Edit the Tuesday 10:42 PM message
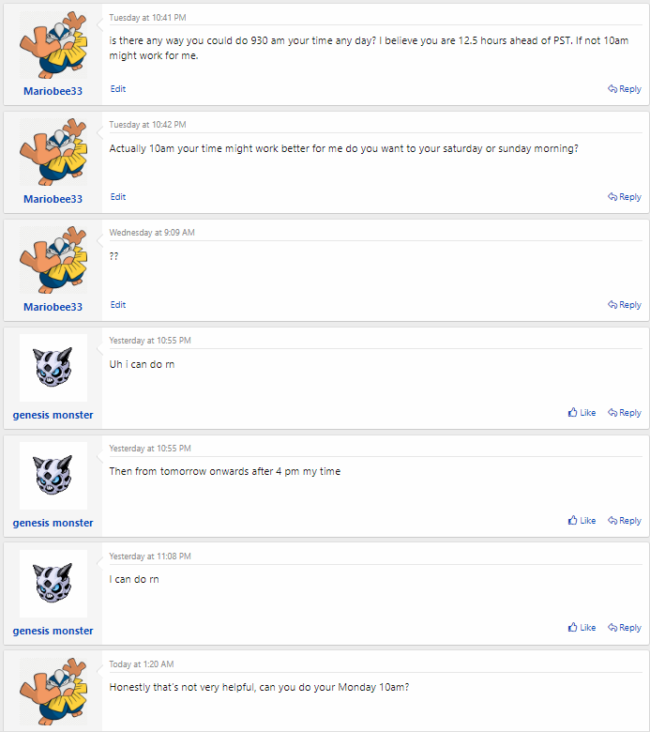Screen dimensions: 650x732 (x=118, y=197)
